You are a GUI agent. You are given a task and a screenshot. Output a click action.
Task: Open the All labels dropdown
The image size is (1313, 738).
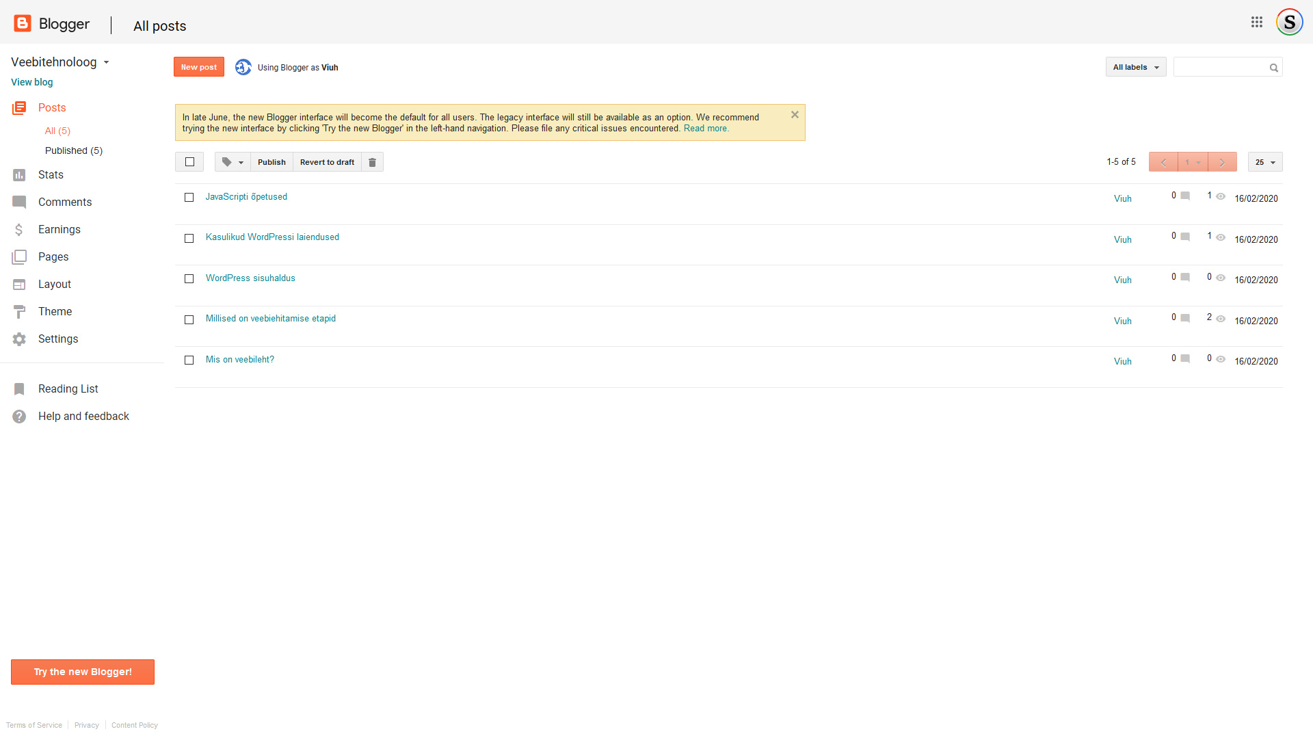tap(1135, 67)
